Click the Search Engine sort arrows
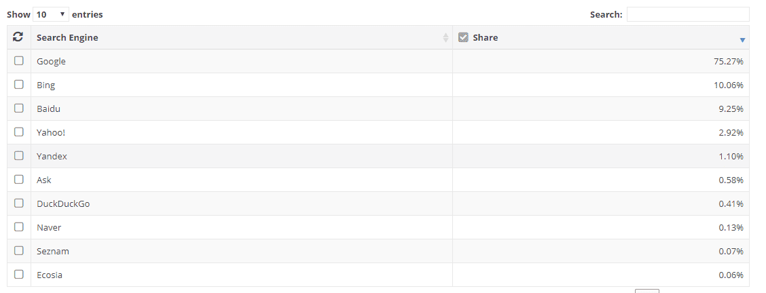766x293 pixels. click(x=445, y=37)
